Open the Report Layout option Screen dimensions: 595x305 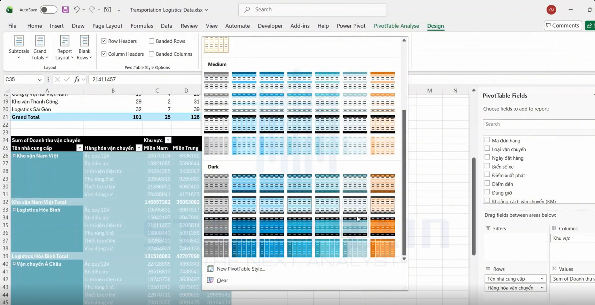click(64, 47)
